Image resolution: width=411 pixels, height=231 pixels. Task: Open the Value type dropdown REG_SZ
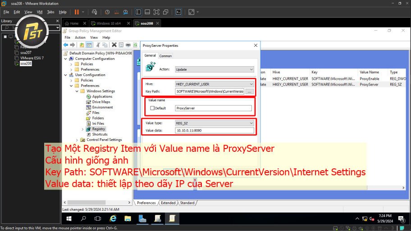click(x=215, y=123)
